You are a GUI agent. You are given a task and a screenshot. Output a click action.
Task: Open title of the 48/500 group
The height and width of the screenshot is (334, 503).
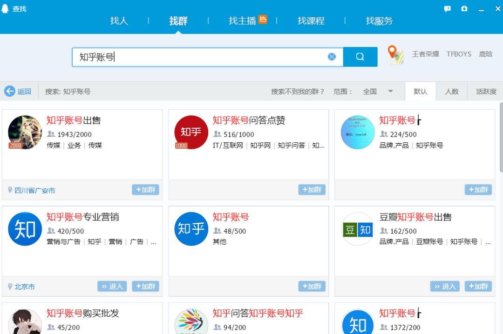(x=231, y=217)
